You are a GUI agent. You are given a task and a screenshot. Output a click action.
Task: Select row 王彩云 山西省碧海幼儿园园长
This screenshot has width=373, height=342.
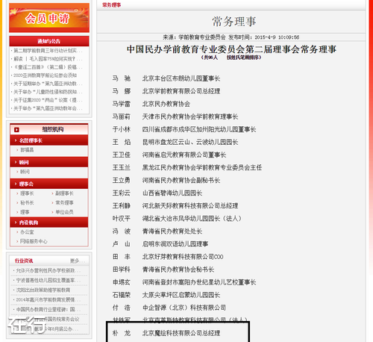click(x=157, y=193)
